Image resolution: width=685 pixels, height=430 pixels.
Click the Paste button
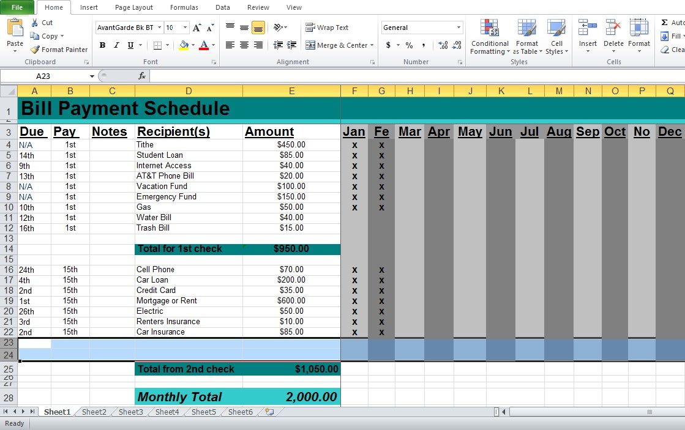[x=15, y=34]
